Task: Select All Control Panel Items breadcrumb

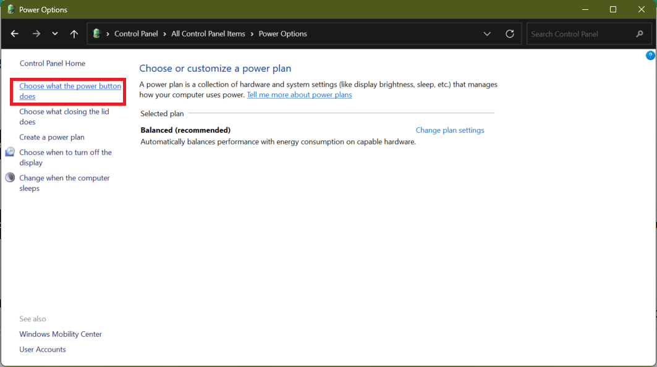Action: (208, 34)
